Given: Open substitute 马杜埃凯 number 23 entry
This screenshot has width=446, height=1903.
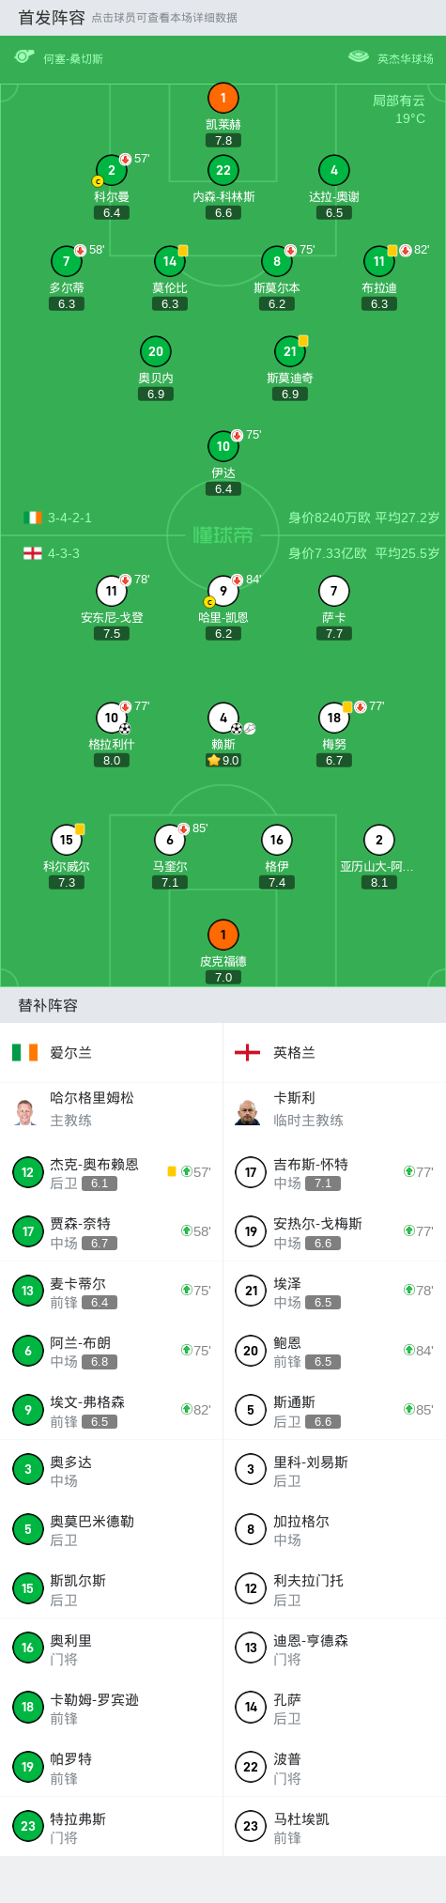Looking at the screenshot, I should tap(334, 1826).
